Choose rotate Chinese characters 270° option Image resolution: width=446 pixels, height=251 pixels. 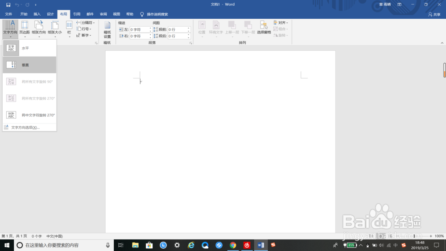click(x=29, y=115)
